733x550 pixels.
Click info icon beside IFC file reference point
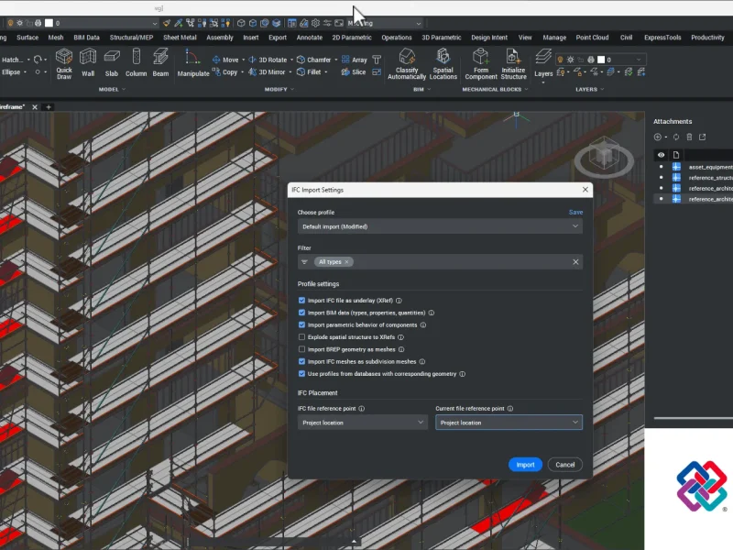coord(361,408)
